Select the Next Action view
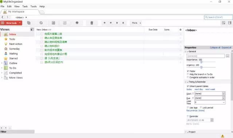 pos(16,44)
